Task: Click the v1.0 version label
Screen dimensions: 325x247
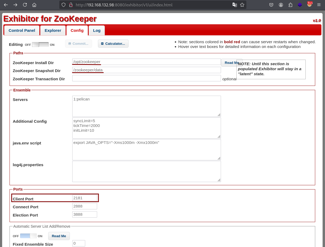Action: click(x=317, y=21)
